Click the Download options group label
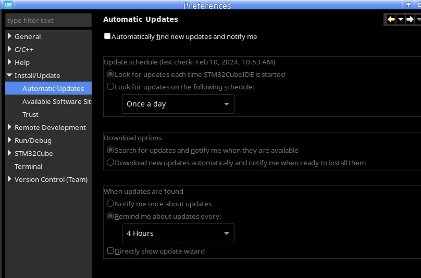 [x=133, y=138]
